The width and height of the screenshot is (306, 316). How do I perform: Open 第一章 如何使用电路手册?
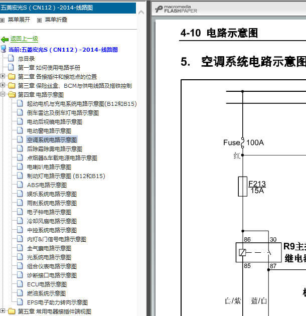click(x=49, y=68)
